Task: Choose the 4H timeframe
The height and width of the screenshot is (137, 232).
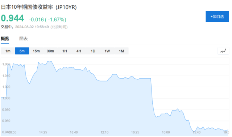Action: [x=79, y=51]
